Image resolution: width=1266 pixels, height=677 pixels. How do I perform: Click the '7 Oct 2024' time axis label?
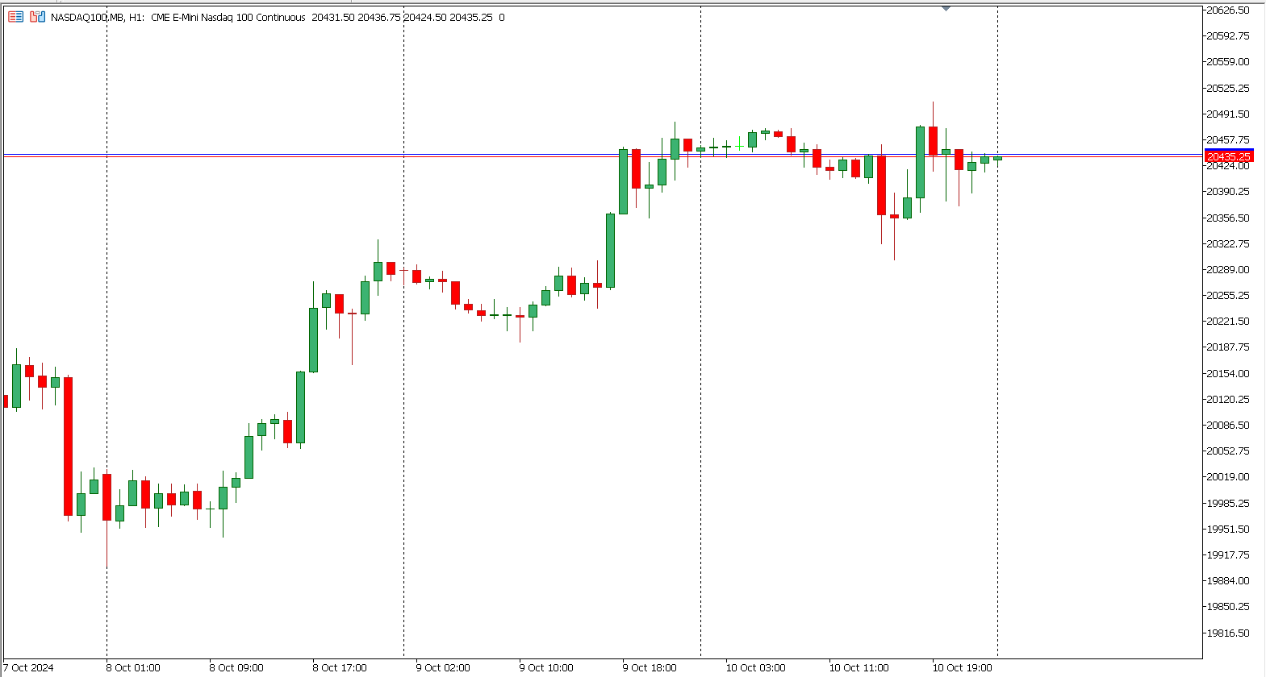point(29,667)
